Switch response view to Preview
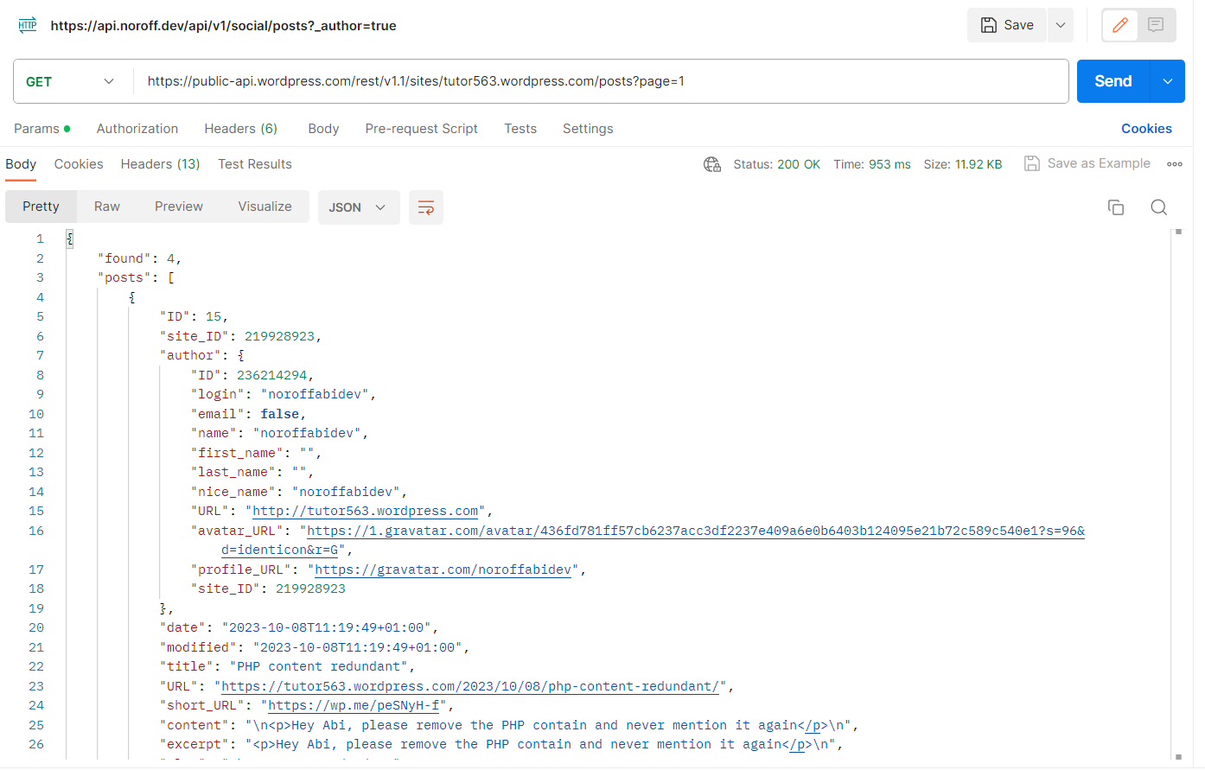Screen dimensions: 1205x770 pos(179,207)
